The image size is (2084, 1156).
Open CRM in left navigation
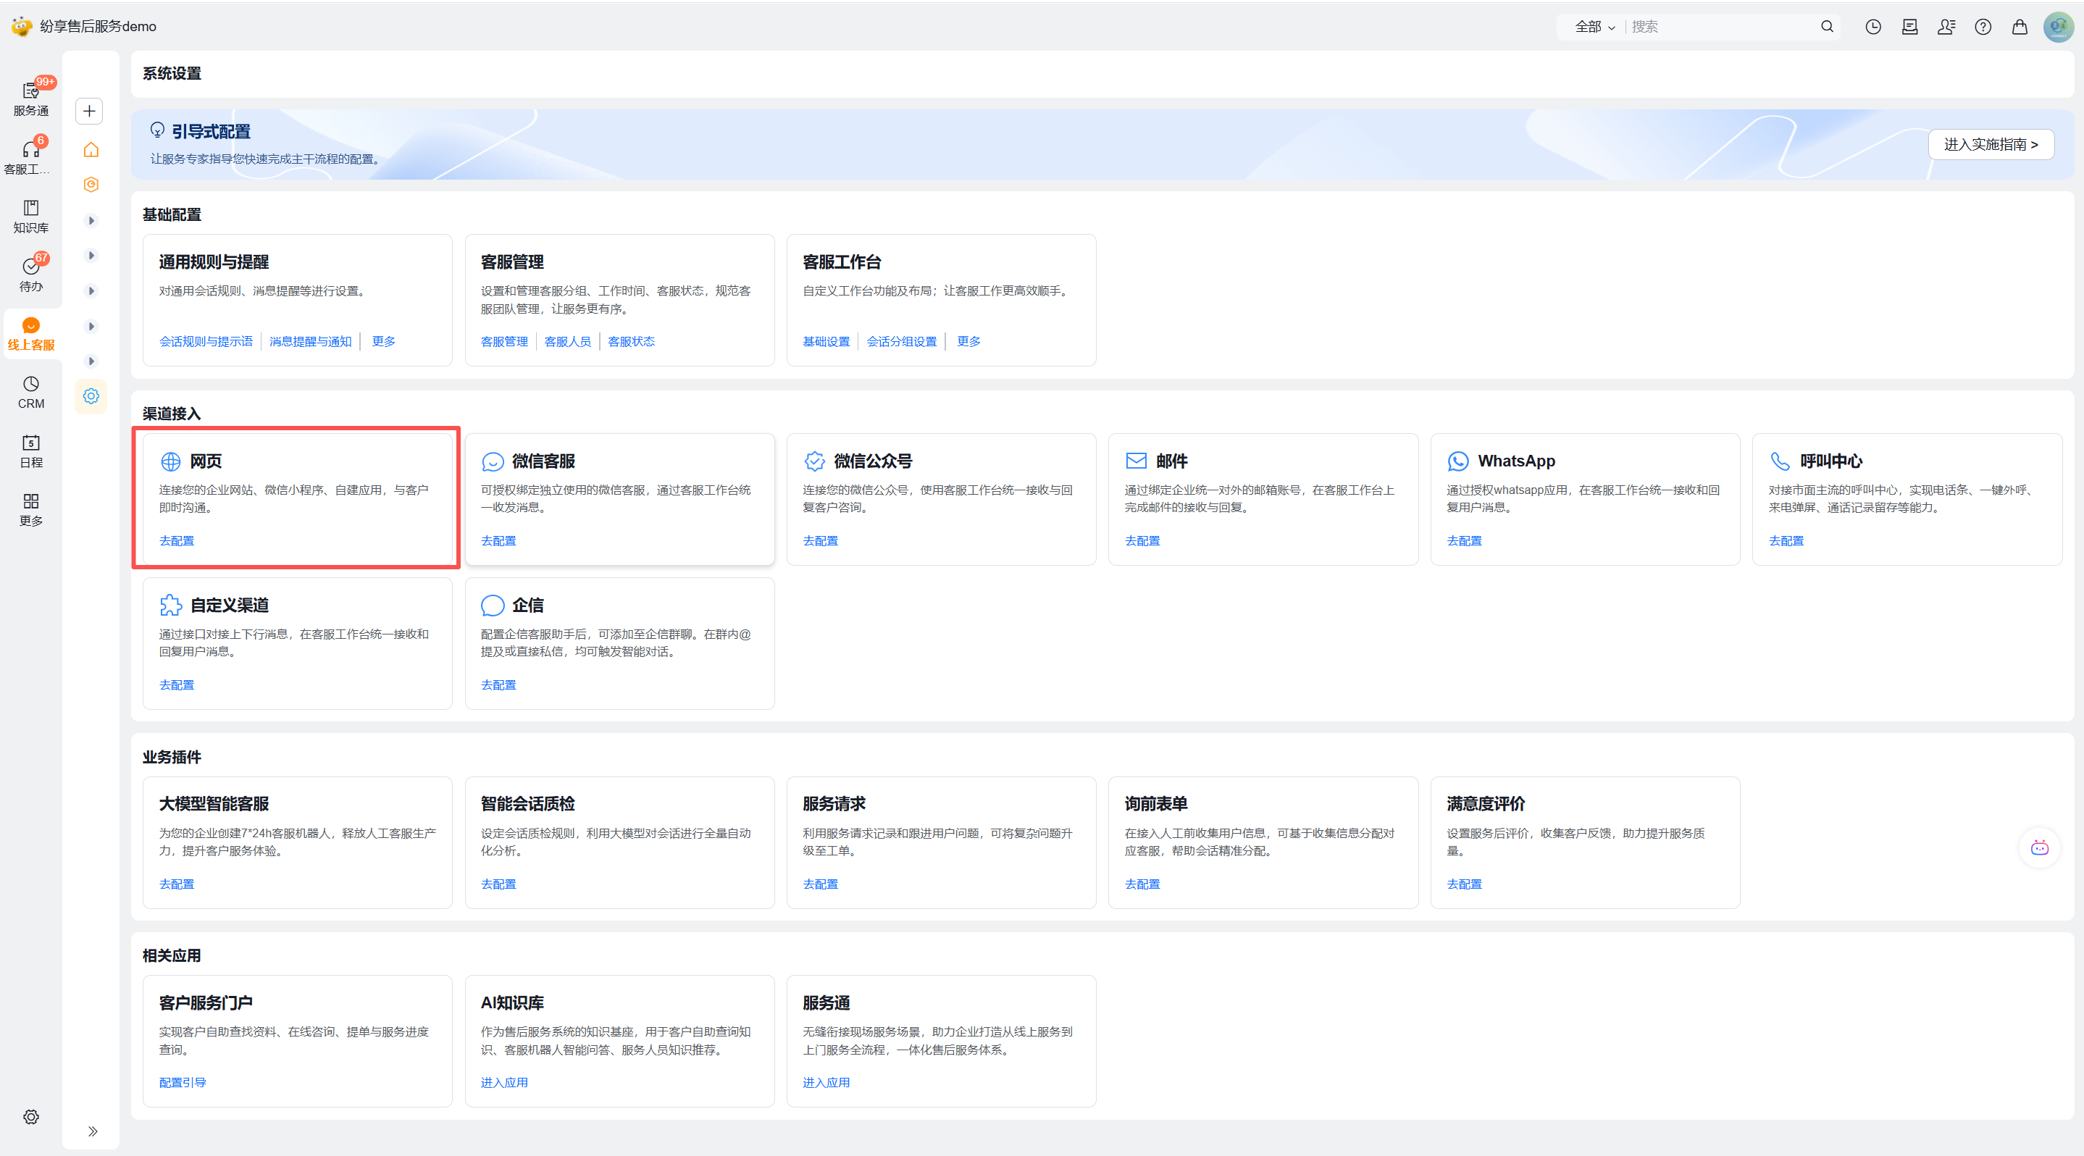[30, 393]
